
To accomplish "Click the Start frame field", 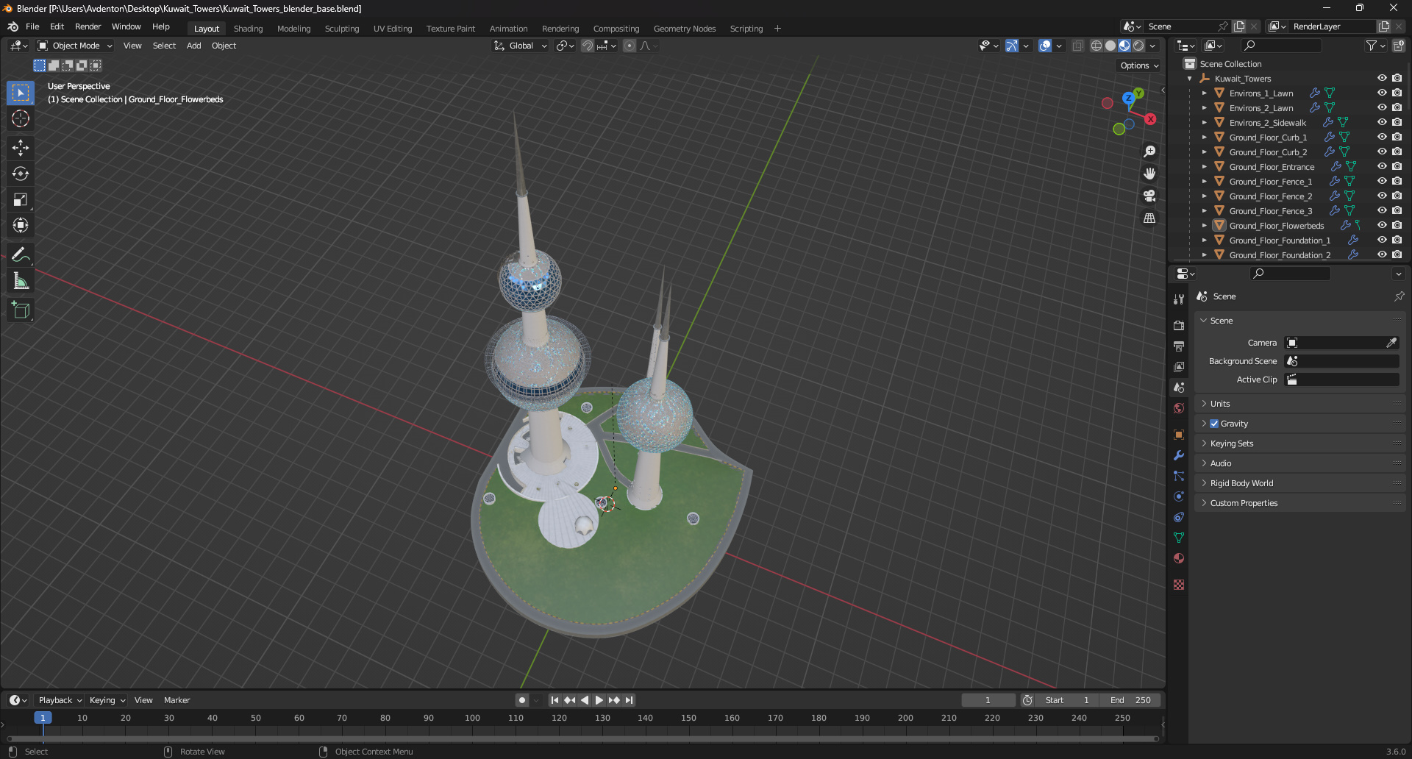I will tap(1068, 700).
